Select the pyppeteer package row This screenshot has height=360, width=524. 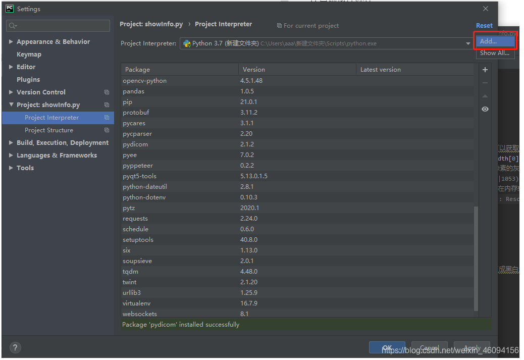[x=297, y=166]
